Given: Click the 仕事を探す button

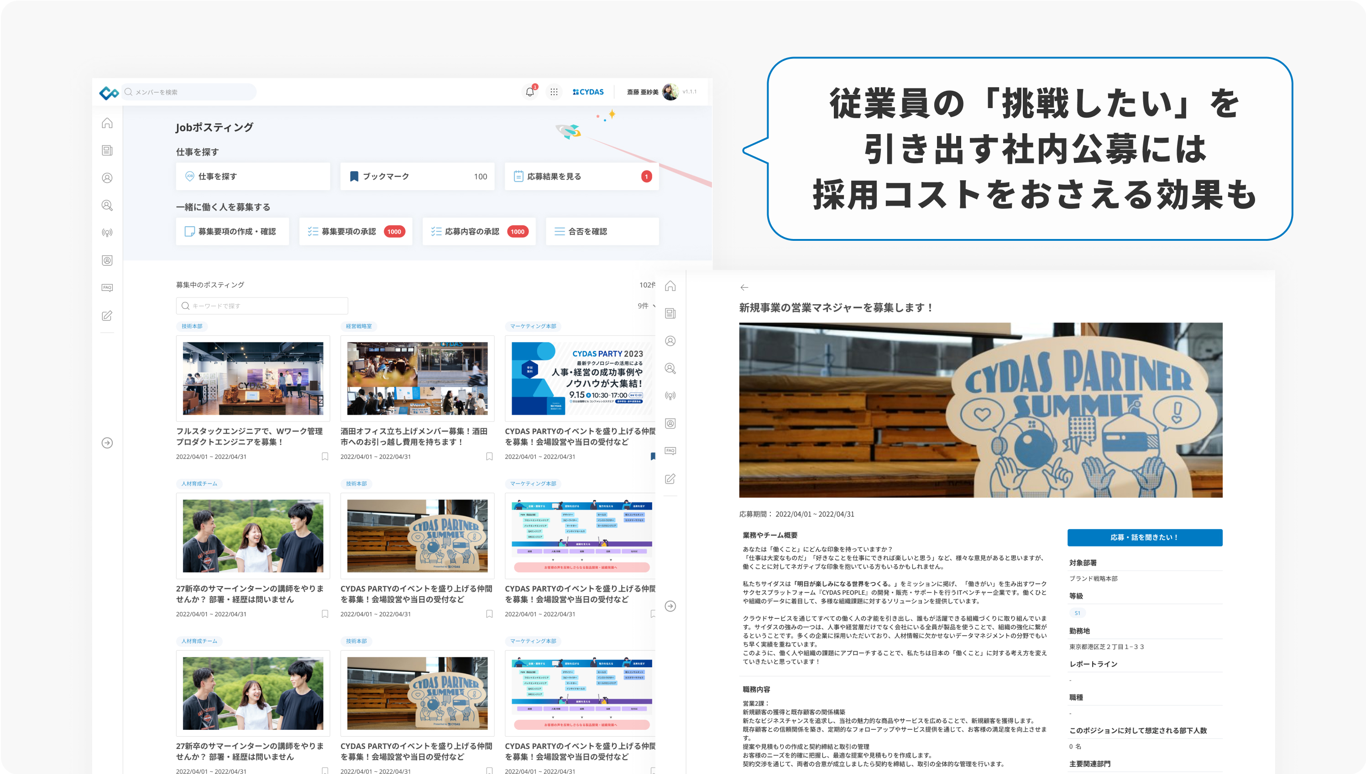Looking at the screenshot, I should coord(253,177).
